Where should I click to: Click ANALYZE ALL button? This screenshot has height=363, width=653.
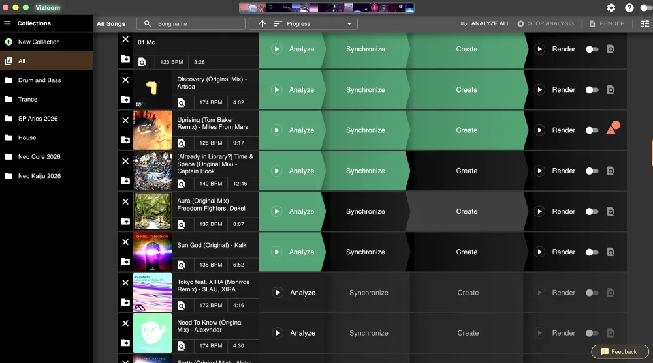coord(485,23)
